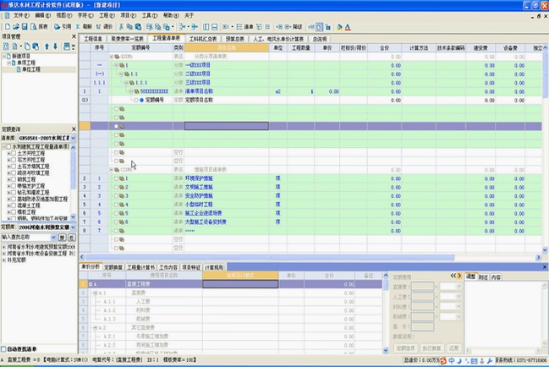Click the 还原 button
Viewport: 549px width, 367px height.
453,348
